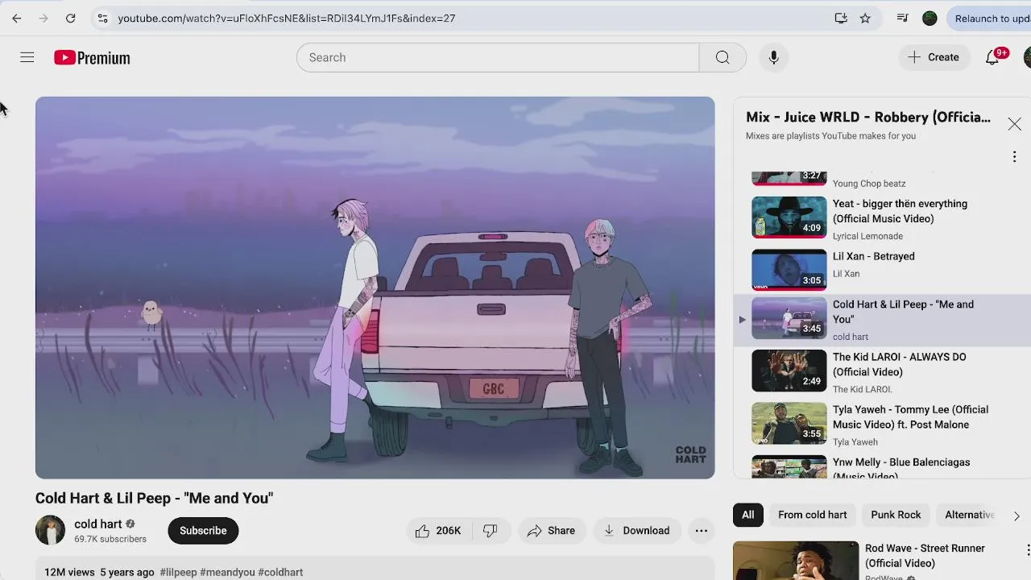Select current playlist item Me and You

882,319
